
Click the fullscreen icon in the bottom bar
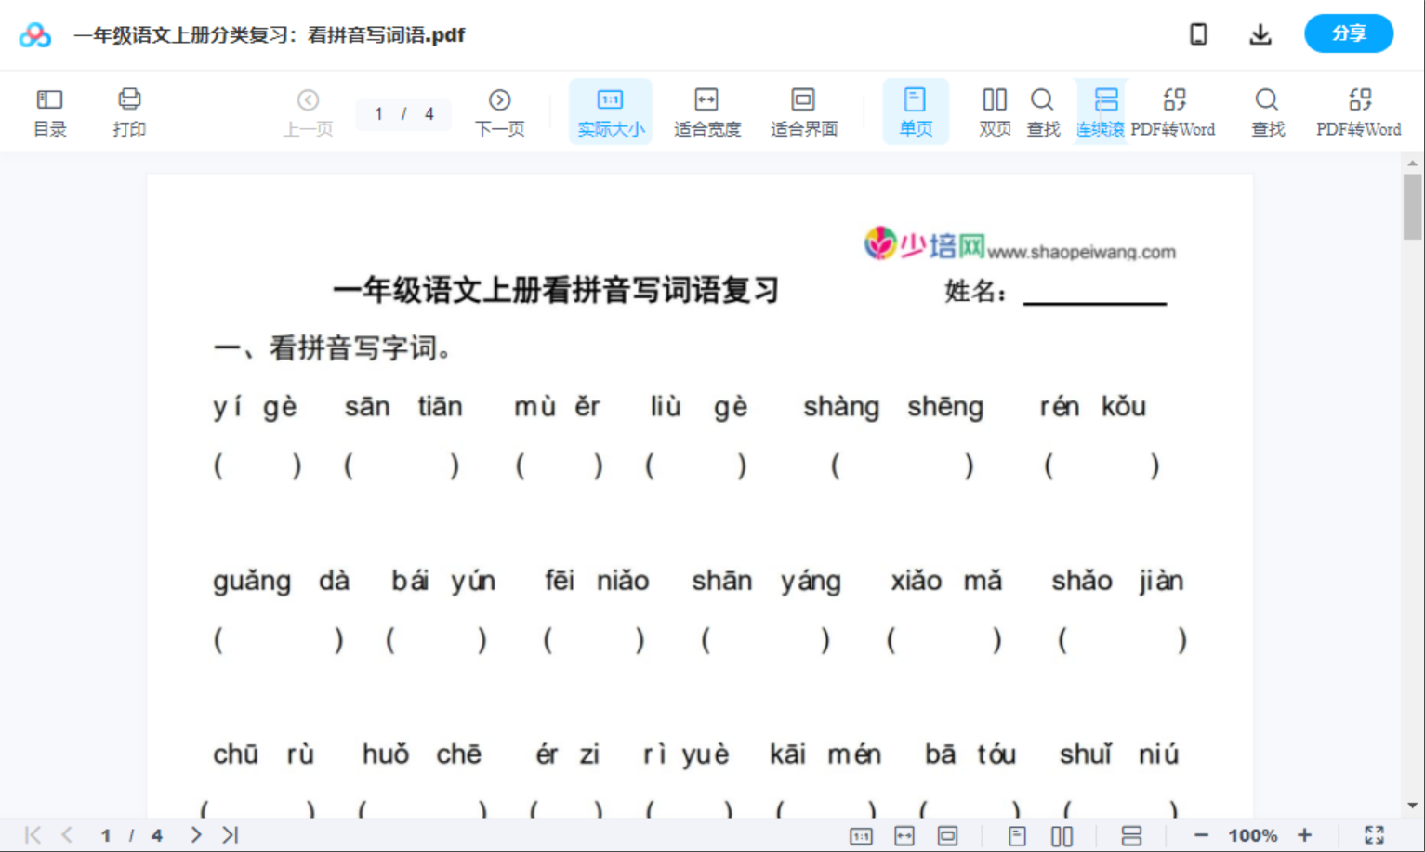(1375, 834)
